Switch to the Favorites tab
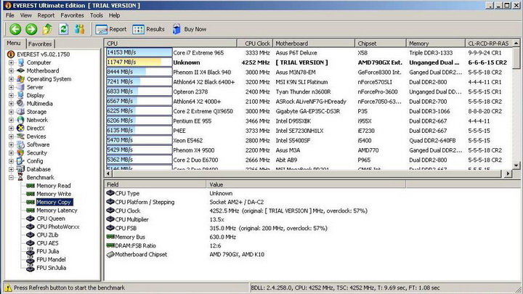This screenshot has height=294, width=523. [x=40, y=44]
